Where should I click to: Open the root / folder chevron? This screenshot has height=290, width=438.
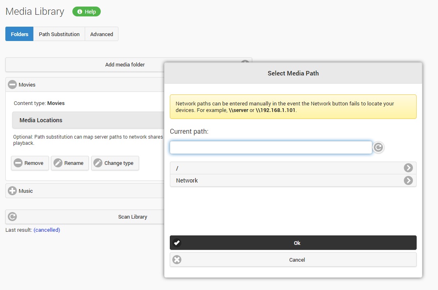click(408, 168)
